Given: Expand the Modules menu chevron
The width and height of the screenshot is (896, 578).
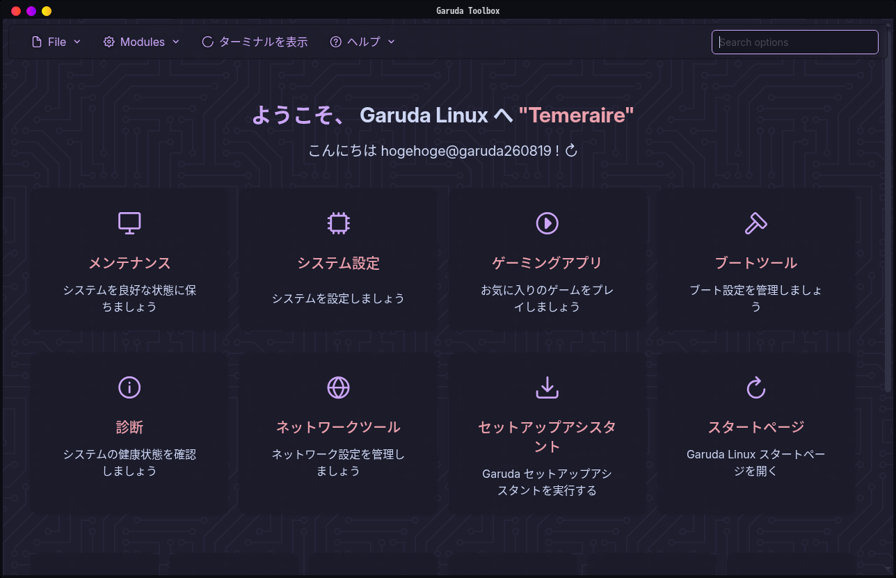Looking at the screenshot, I should click(176, 42).
